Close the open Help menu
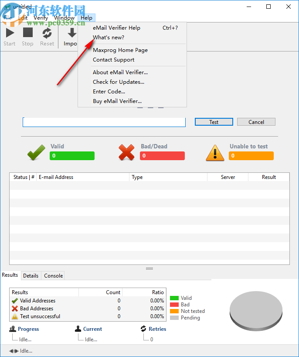The image size is (299, 357). (x=86, y=18)
